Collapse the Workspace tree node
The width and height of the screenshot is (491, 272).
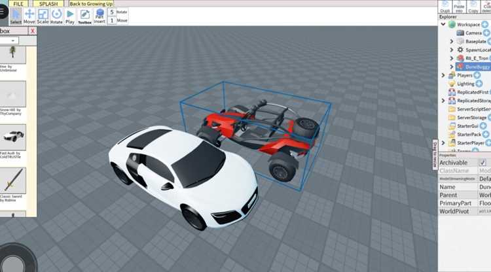coord(443,24)
